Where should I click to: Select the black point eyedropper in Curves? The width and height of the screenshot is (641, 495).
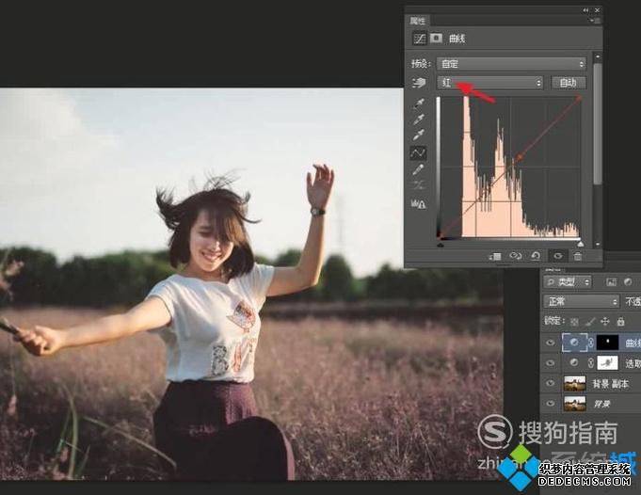(418, 104)
